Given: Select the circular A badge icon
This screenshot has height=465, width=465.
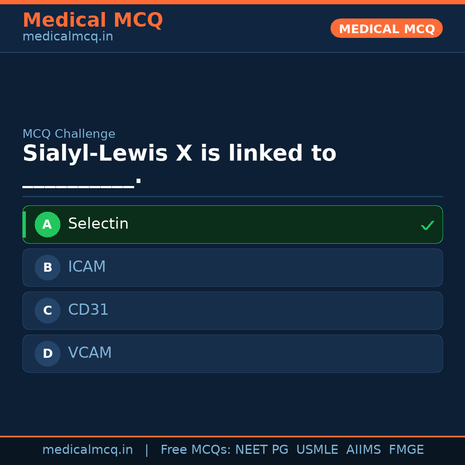Looking at the screenshot, I should [47, 224].
